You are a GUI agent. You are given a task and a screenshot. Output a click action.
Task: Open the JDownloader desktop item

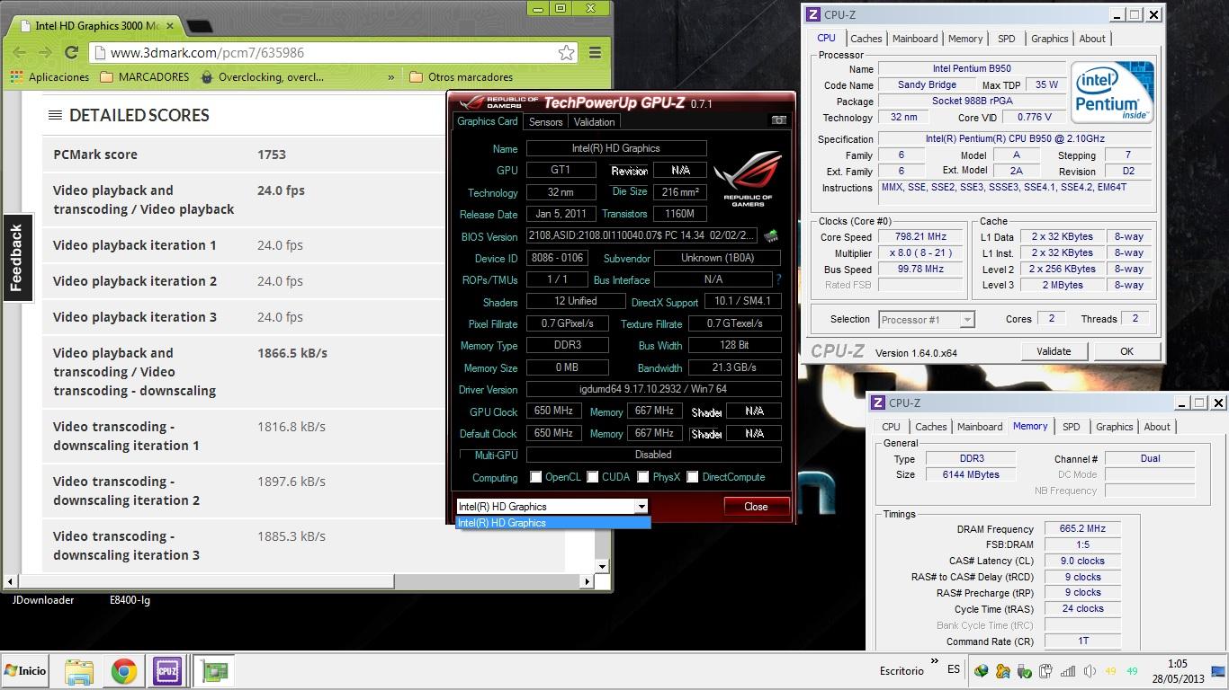tap(43, 600)
